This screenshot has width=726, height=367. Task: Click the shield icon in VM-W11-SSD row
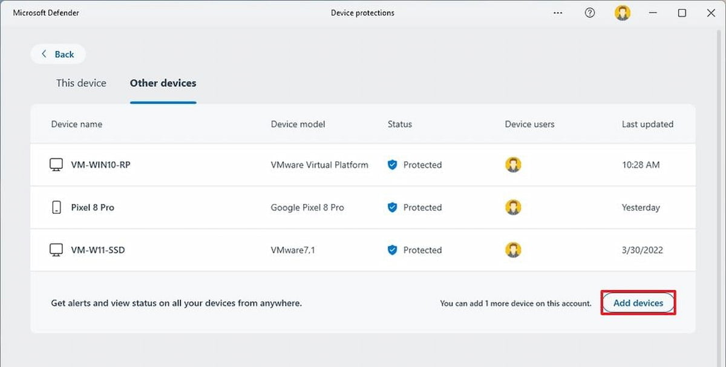point(392,250)
